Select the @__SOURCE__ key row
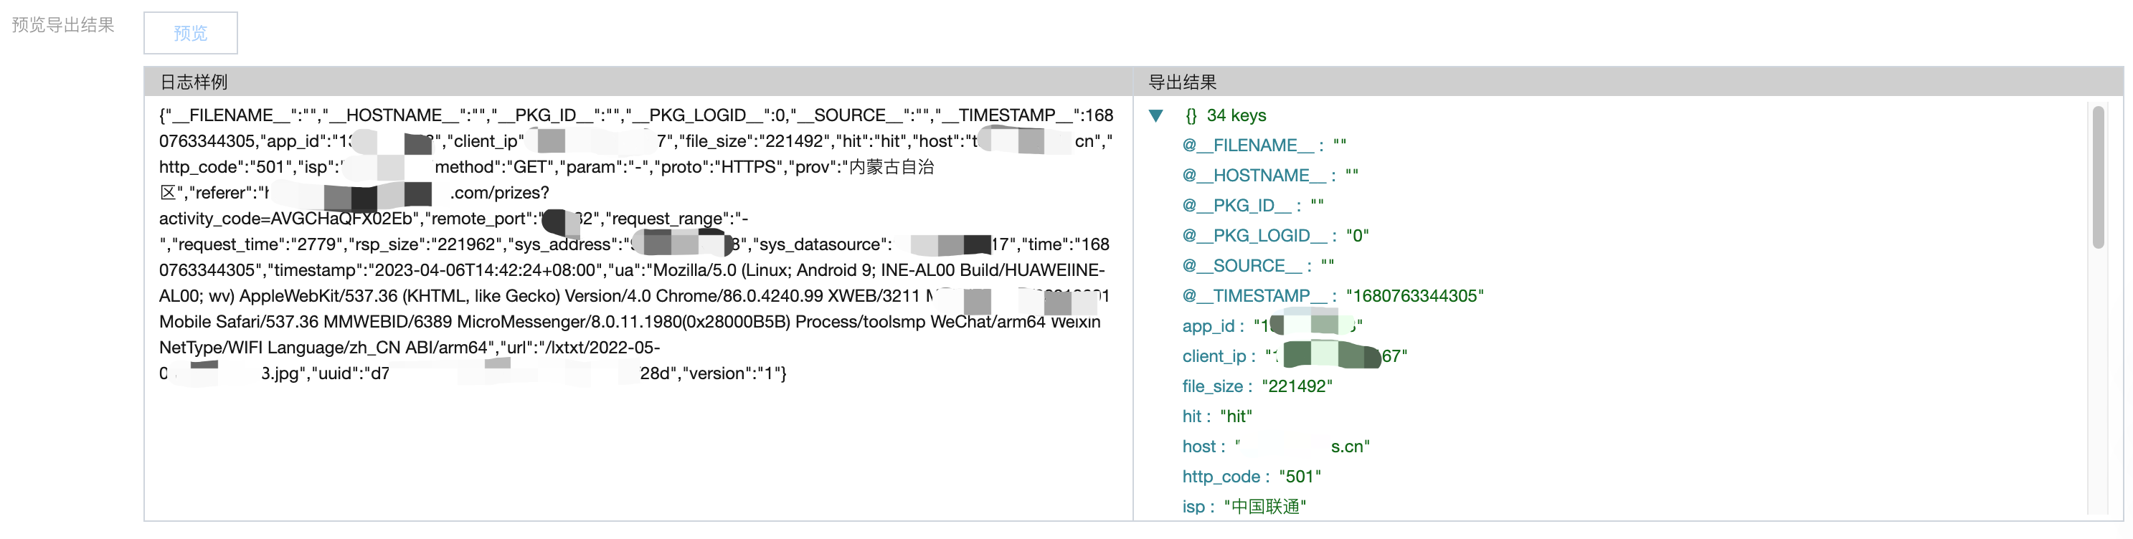 [x=1259, y=266]
